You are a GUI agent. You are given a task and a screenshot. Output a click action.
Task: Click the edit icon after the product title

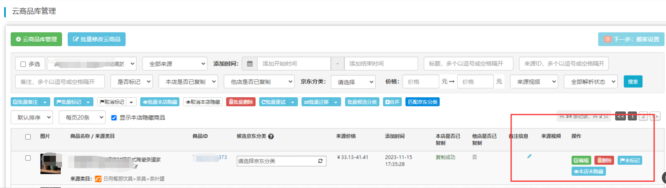135,166
